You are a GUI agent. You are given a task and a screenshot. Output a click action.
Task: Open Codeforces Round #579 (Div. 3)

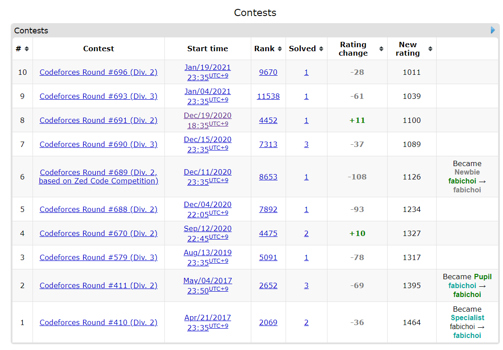[98, 257]
